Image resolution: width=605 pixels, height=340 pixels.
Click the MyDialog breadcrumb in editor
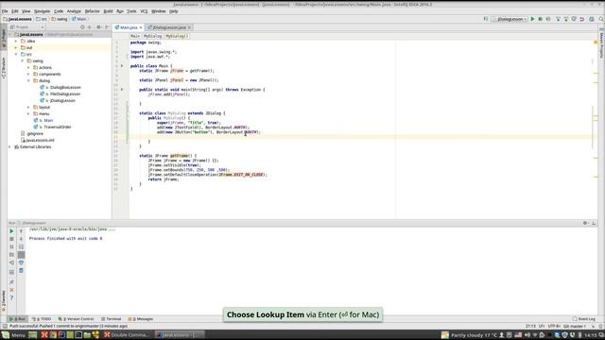[153, 36]
